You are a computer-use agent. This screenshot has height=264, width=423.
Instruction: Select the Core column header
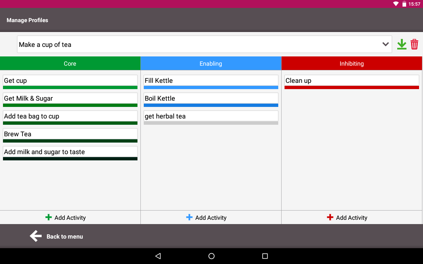click(70, 63)
